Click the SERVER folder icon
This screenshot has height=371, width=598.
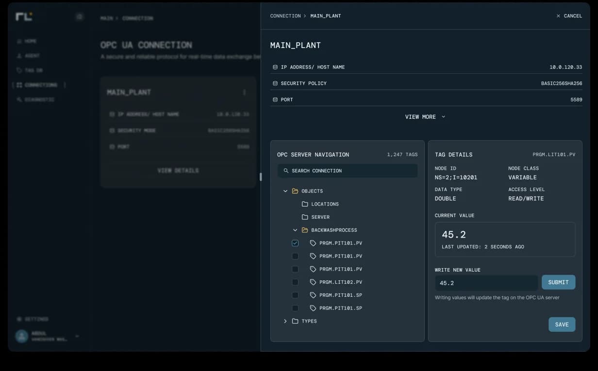305,217
